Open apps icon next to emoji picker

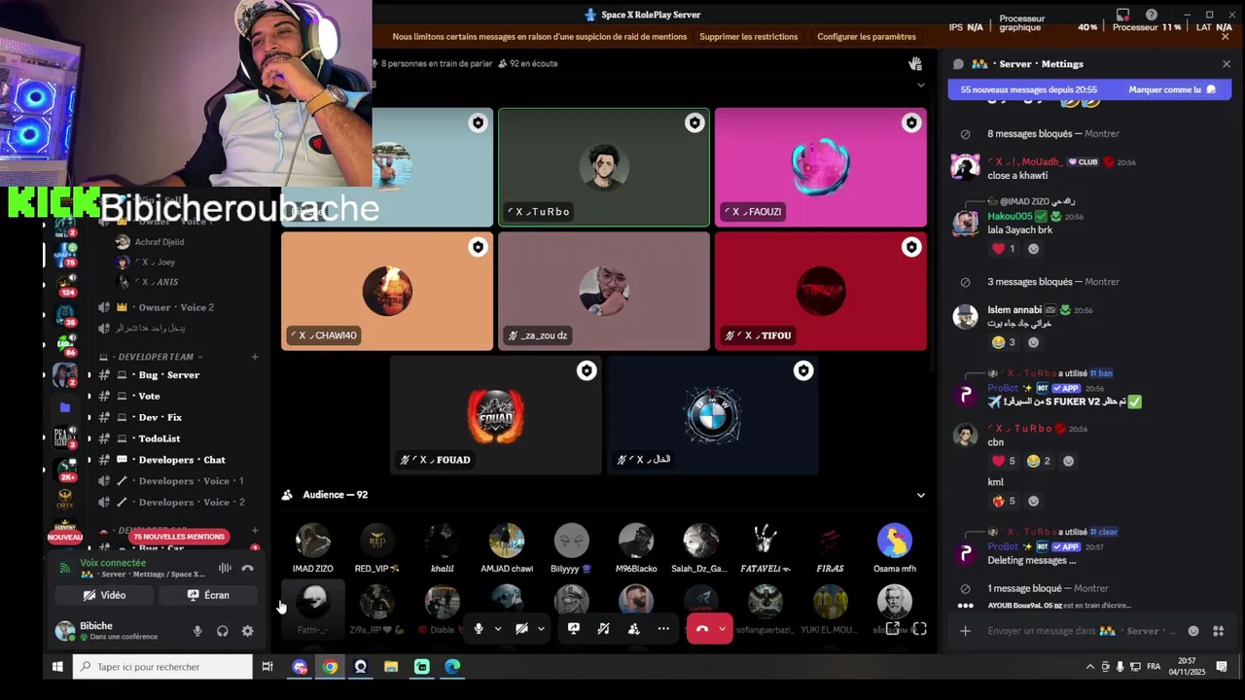tap(1218, 631)
